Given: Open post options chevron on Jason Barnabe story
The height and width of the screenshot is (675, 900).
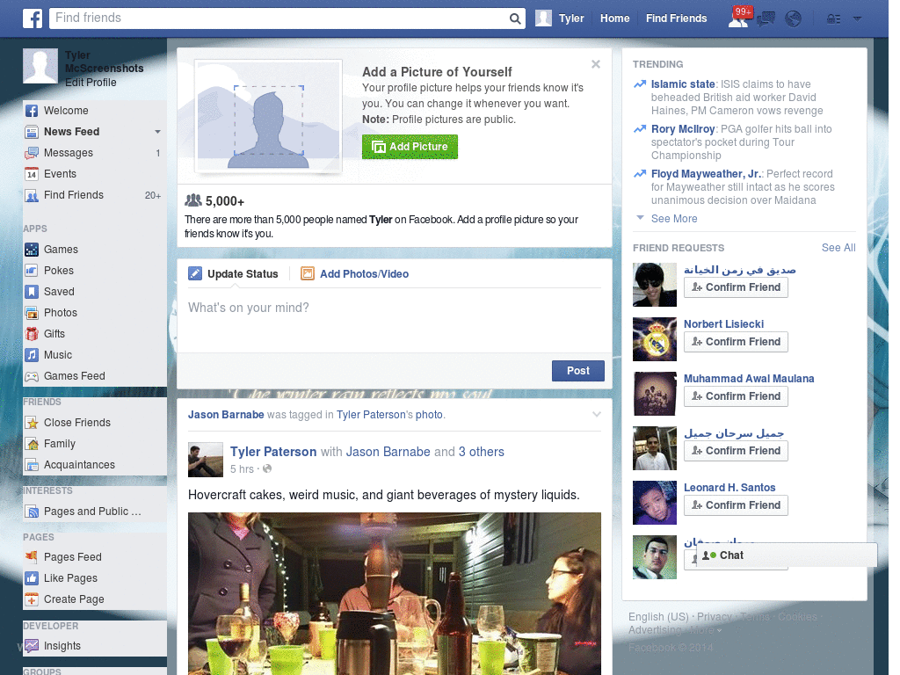Looking at the screenshot, I should point(597,415).
